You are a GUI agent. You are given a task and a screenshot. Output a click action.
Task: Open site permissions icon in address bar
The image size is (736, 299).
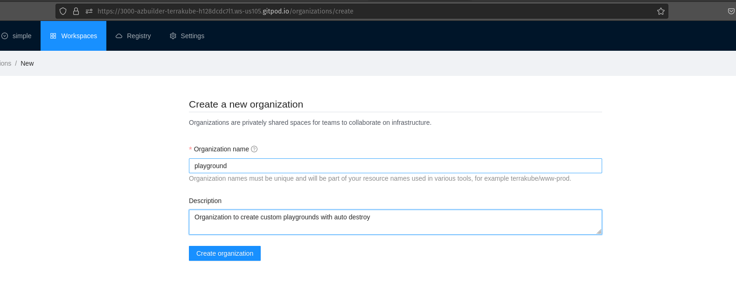(x=89, y=11)
